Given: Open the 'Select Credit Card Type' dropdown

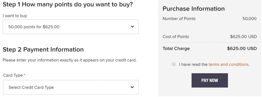Looking at the screenshot, I should (x=71, y=87).
